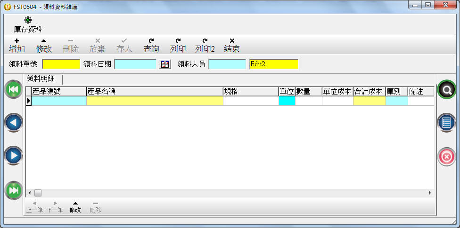Click the 規格 column header
Image resolution: width=460 pixels, height=228 pixels.
coord(251,92)
